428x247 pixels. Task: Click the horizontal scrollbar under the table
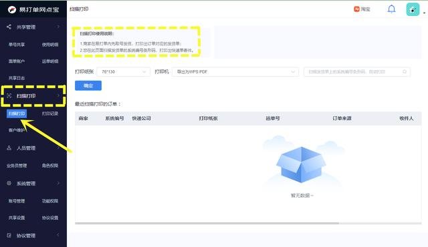tap(207, 223)
